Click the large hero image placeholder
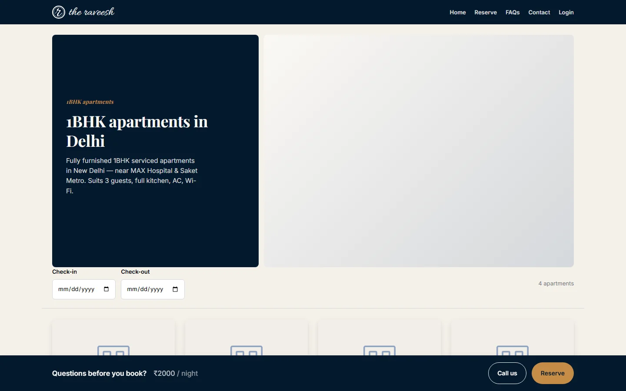 tap(419, 151)
